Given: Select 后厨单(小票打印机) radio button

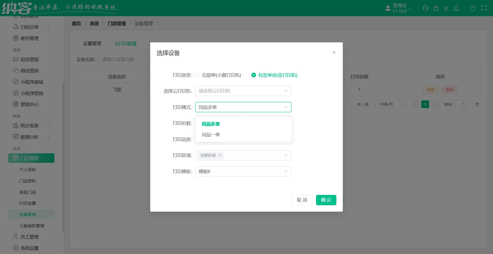Looking at the screenshot, I should pyautogui.click(x=197, y=75).
